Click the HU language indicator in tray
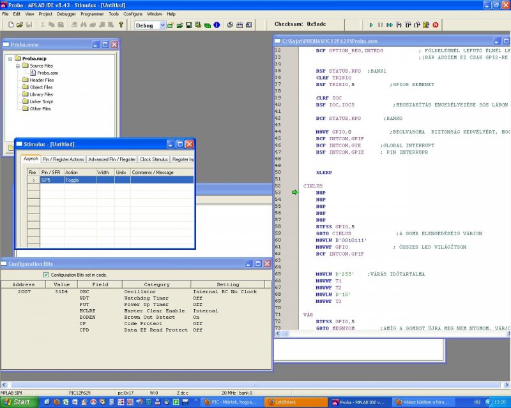Screen dimensions: 511x408 477,402
